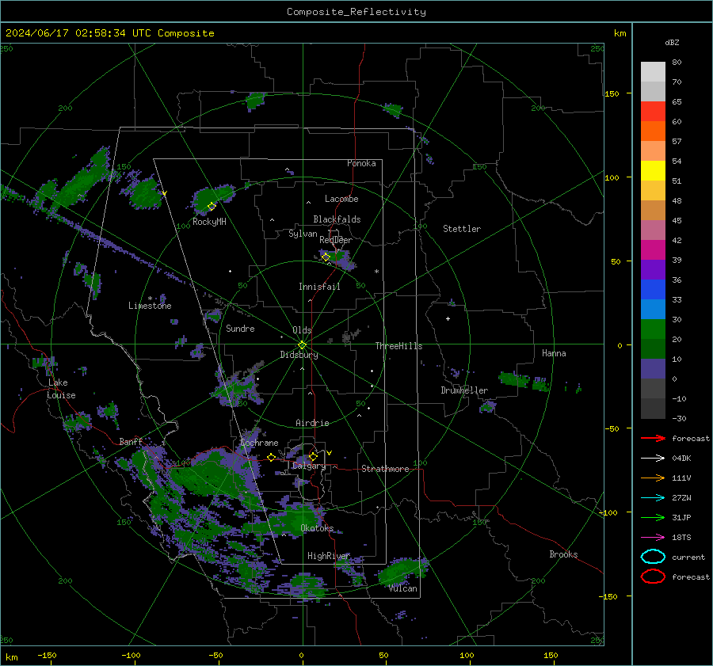Click the Ponoka city label
Image resolution: width=713 pixels, height=666 pixels.
coord(361,163)
